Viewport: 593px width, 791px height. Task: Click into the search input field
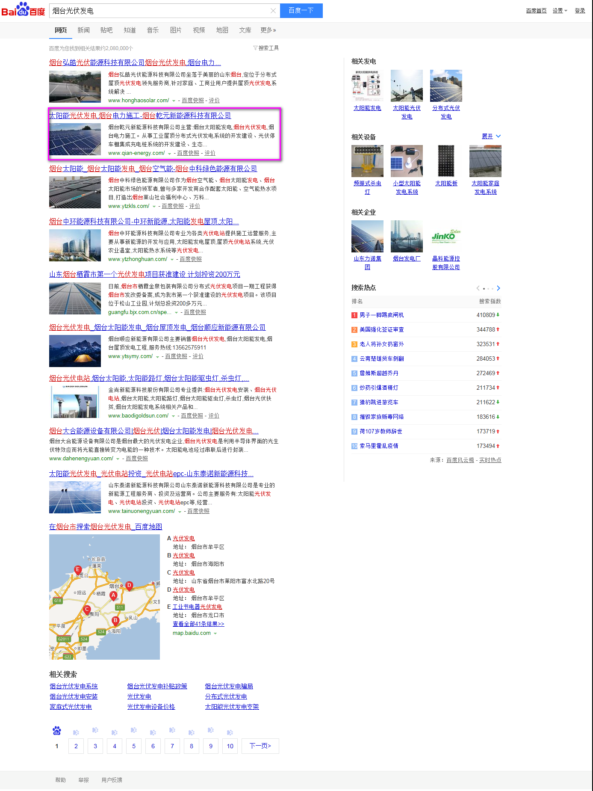pos(158,11)
